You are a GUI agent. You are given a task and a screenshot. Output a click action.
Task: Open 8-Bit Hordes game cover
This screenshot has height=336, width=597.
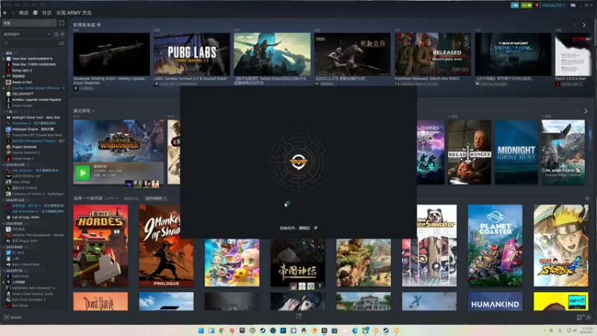[101, 246]
